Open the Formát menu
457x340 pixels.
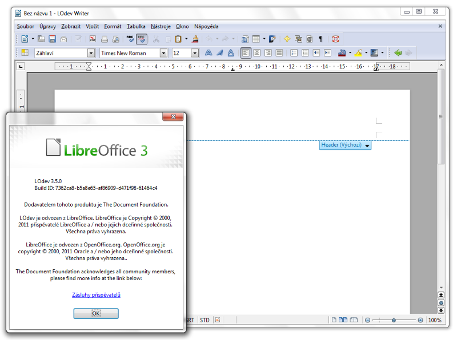click(113, 26)
